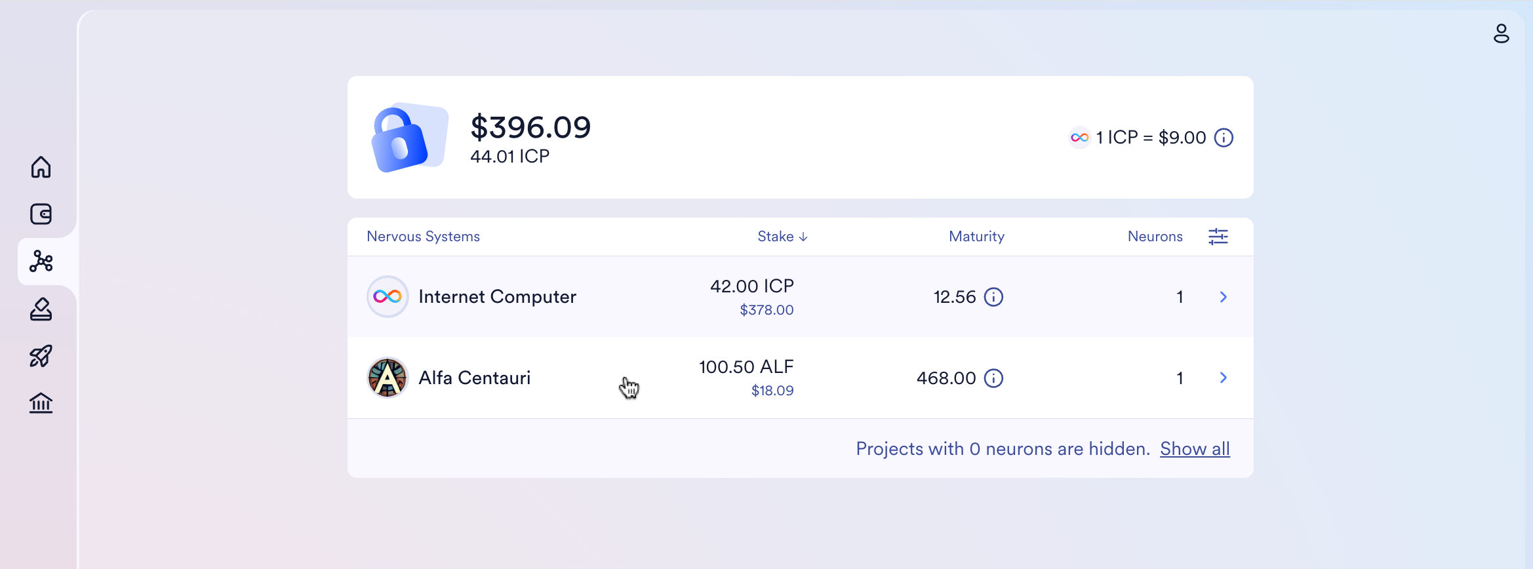Open table column settings filter icon

pyautogui.click(x=1218, y=237)
